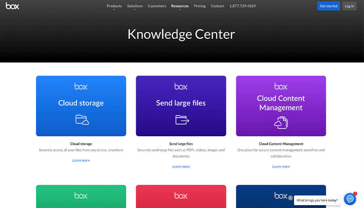
Task: Expand the Solutions menu chevron
Action: pos(135,10)
